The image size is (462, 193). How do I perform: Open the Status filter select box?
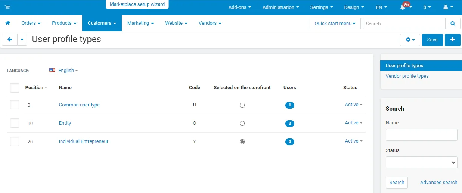[x=421, y=162]
